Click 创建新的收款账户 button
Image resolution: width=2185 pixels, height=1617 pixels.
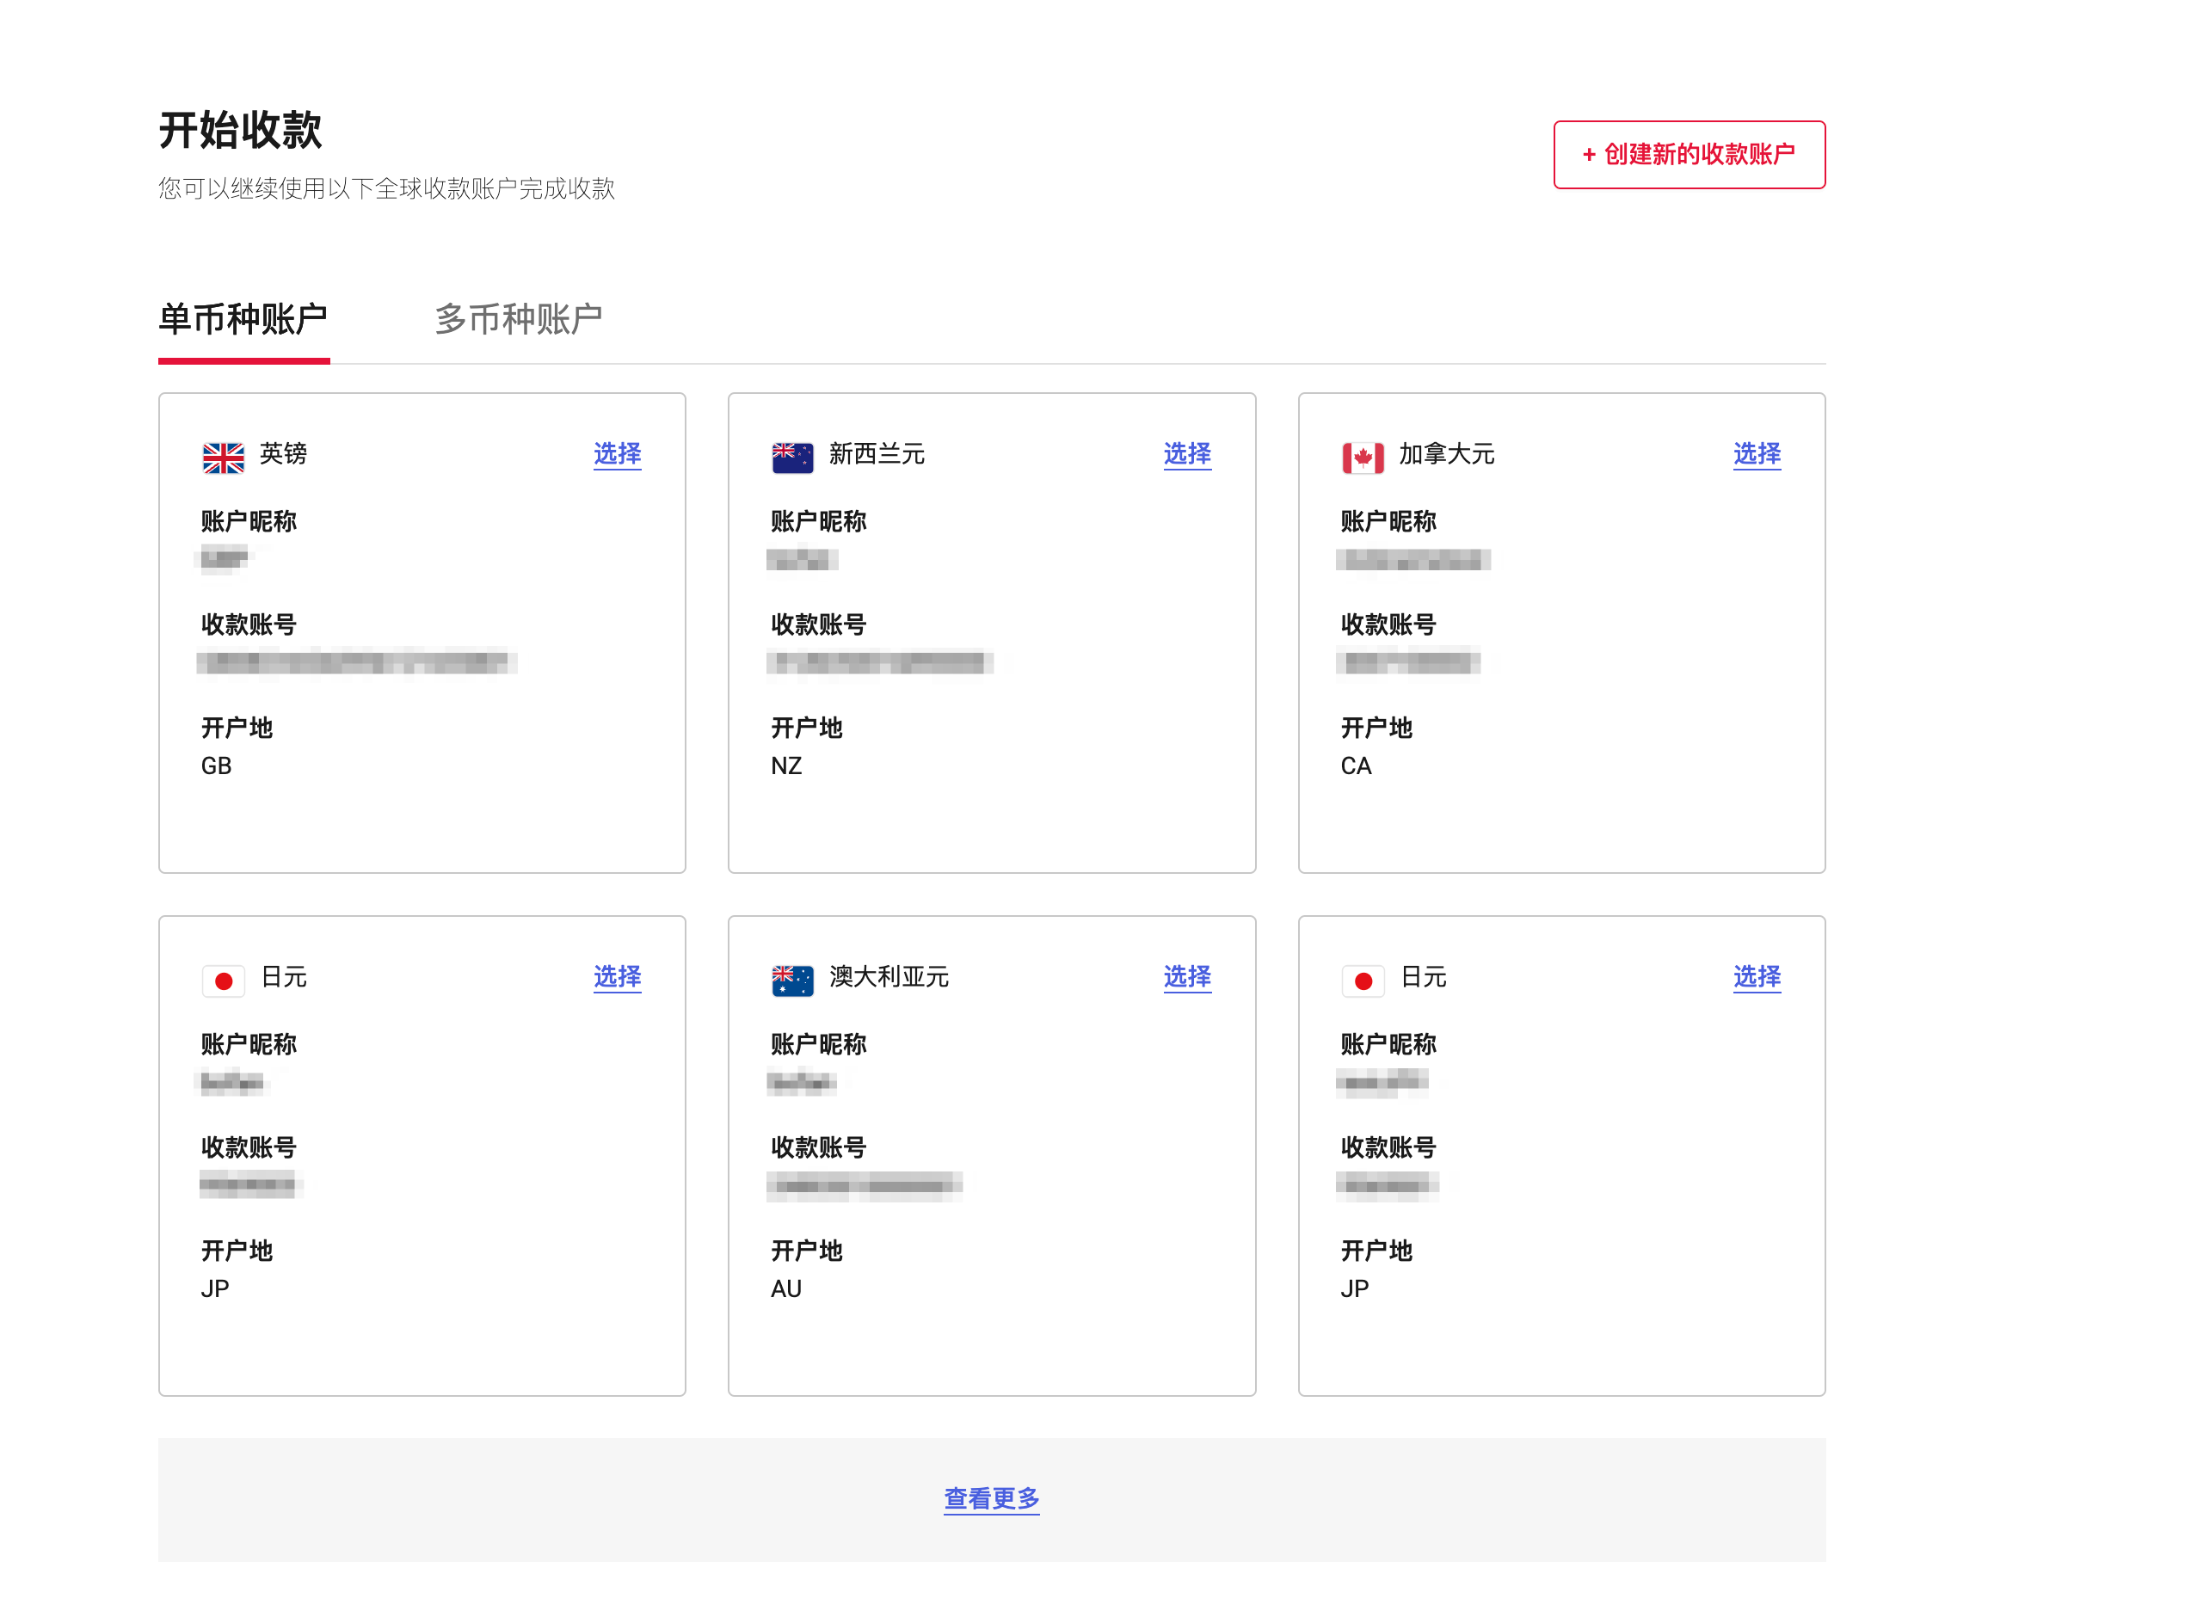pos(1688,155)
